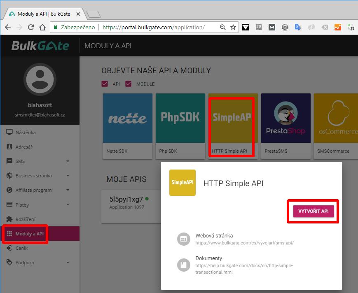Expand the Platby submenu arrow
Screen dimensions: 358x293
[68, 205]
